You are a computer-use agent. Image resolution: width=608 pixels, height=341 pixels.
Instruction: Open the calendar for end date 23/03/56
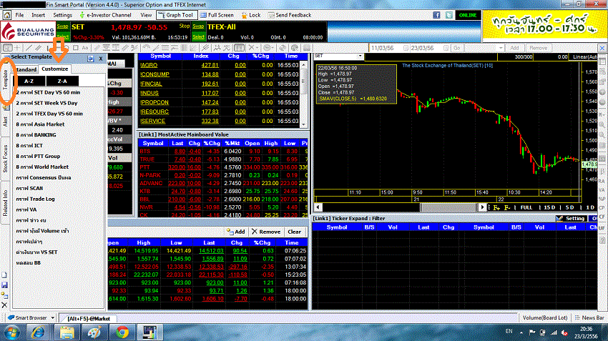click(x=446, y=48)
